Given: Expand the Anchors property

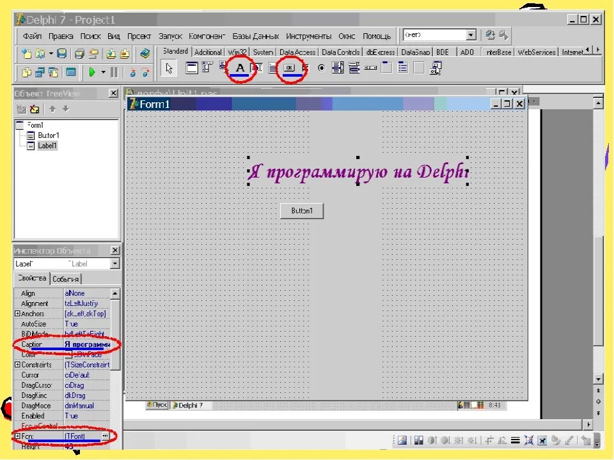Looking at the screenshot, I should (17, 314).
